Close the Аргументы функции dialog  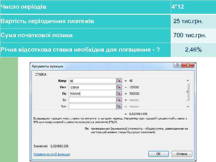188,65
